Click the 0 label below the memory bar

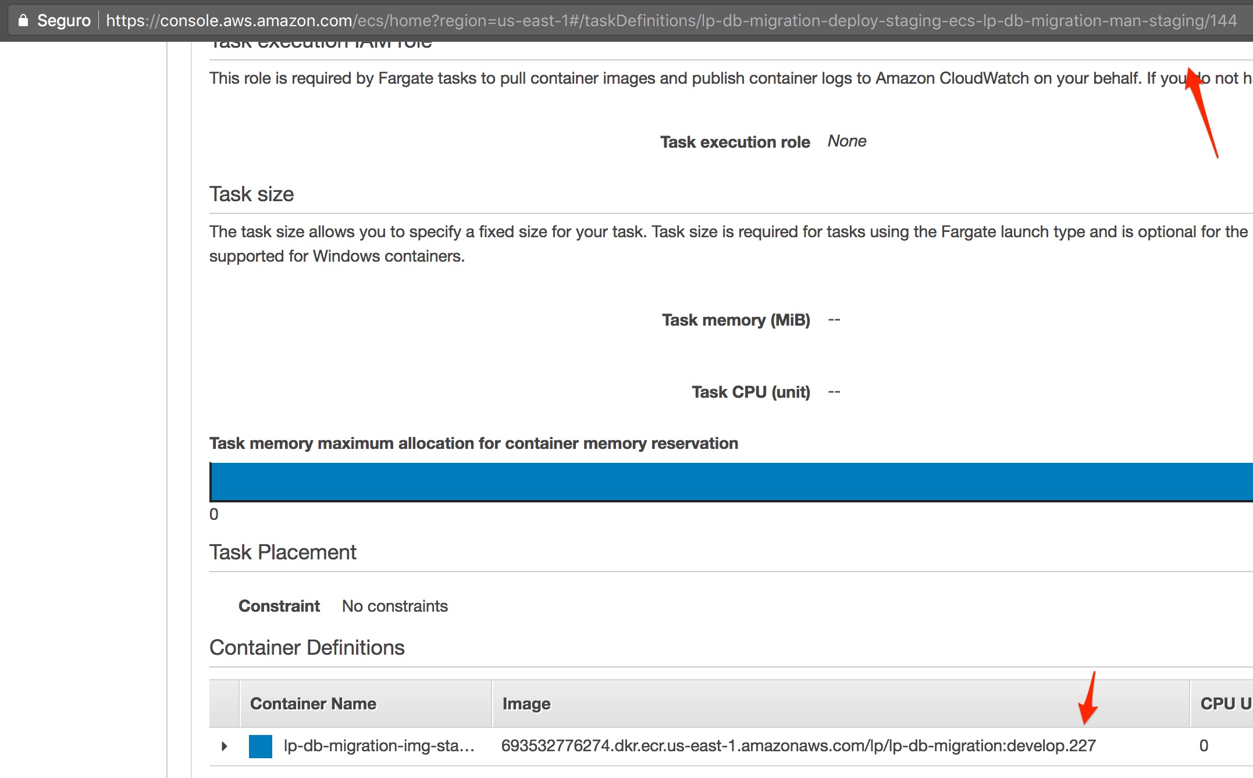pos(214,513)
